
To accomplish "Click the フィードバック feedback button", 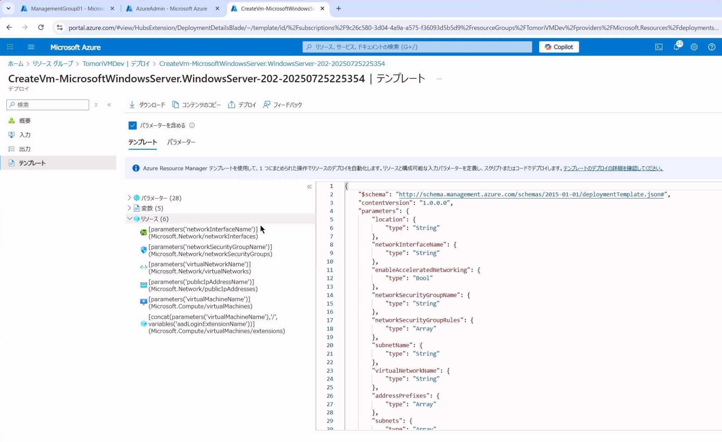I will (282, 105).
